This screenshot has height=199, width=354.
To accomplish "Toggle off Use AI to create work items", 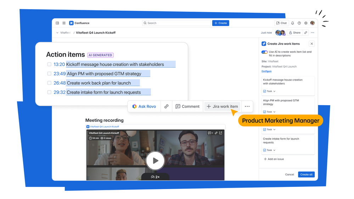I will 264,52.
